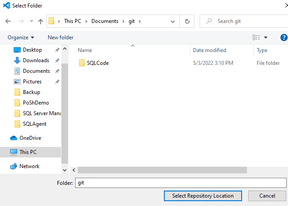
Task: Click the Folder name input field
Action: tap(181, 183)
